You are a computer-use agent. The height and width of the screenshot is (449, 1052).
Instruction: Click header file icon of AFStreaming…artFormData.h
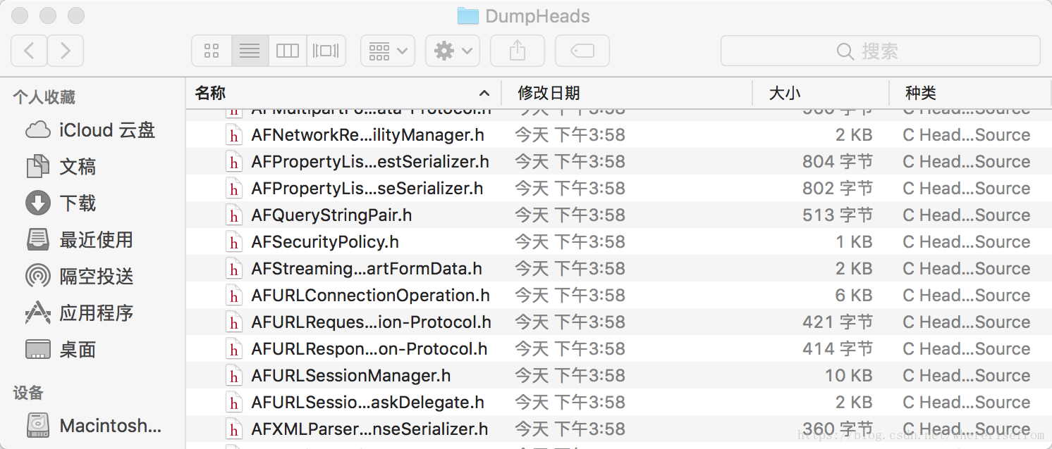tap(233, 269)
